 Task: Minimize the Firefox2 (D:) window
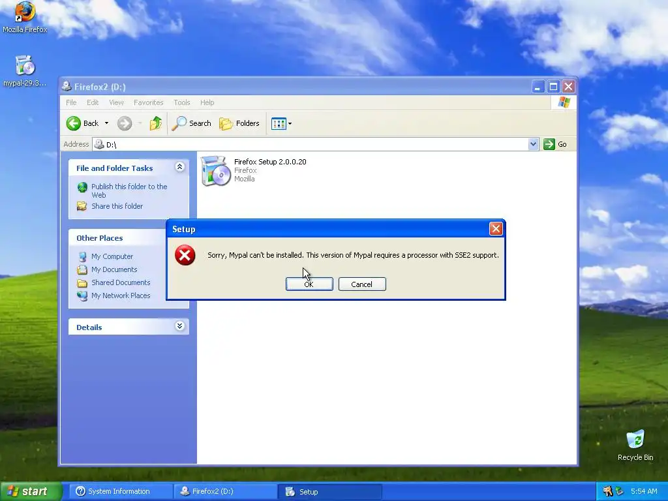tap(538, 87)
